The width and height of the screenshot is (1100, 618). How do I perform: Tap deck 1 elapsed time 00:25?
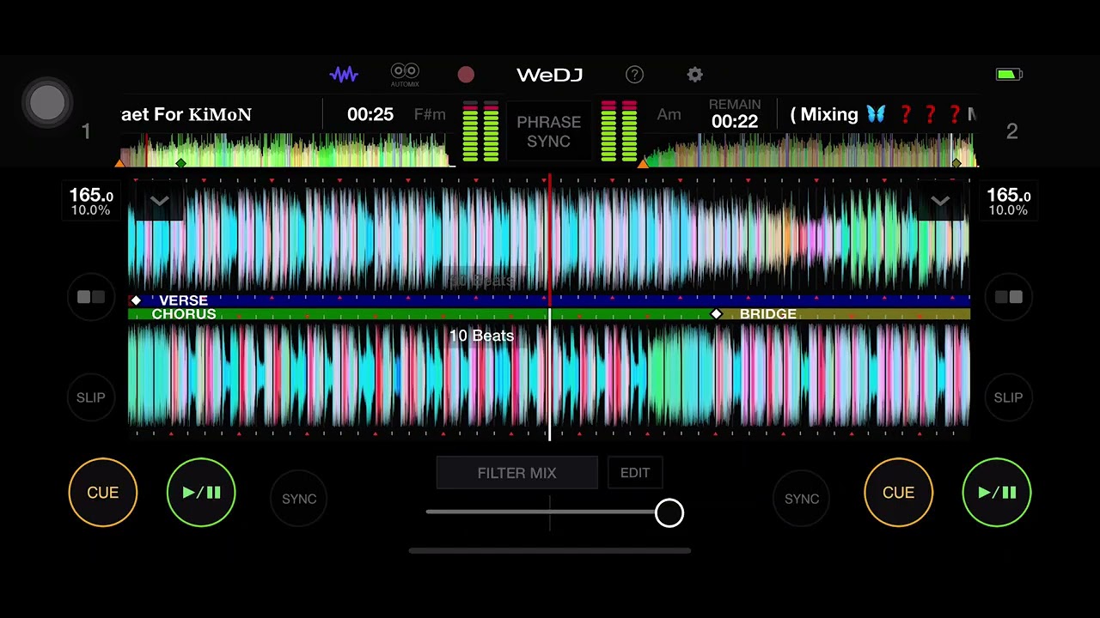[370, 114]
